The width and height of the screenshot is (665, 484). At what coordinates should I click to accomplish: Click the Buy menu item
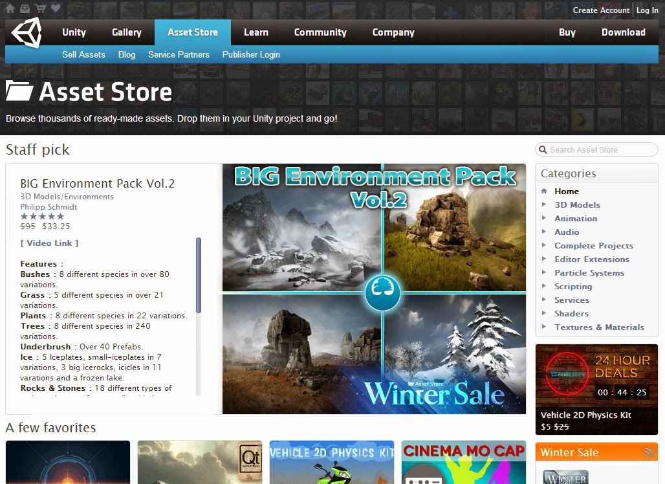click(567, 32)
